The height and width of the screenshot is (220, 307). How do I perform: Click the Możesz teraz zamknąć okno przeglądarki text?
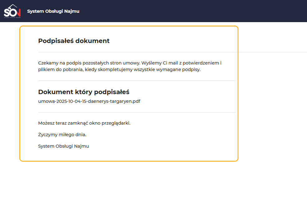(x=84, y=123)
